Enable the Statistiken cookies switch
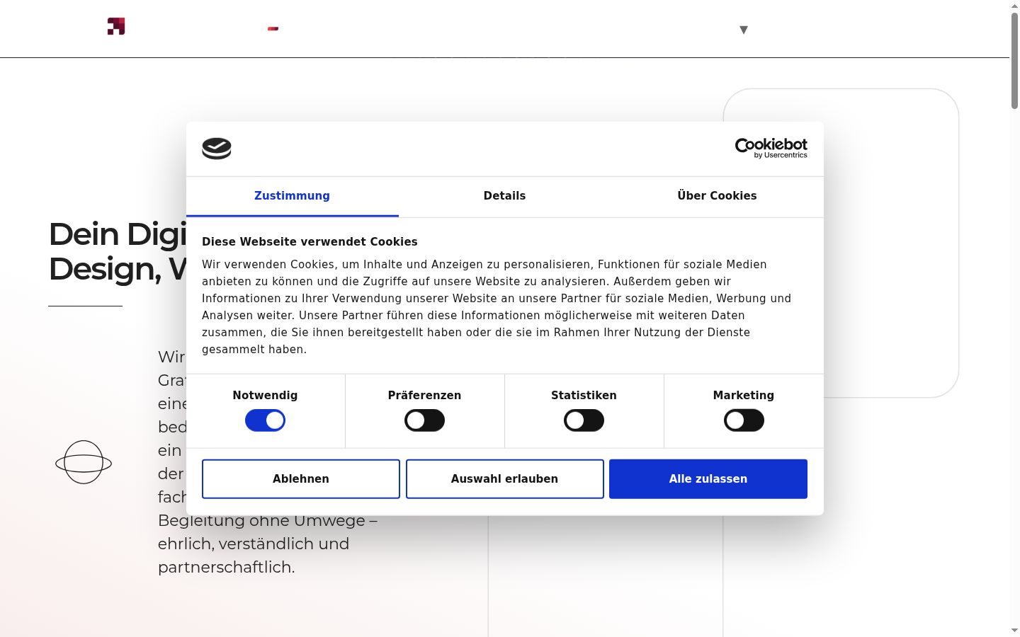Viewport: 1020px width, 637px height. tap(584, 420)
